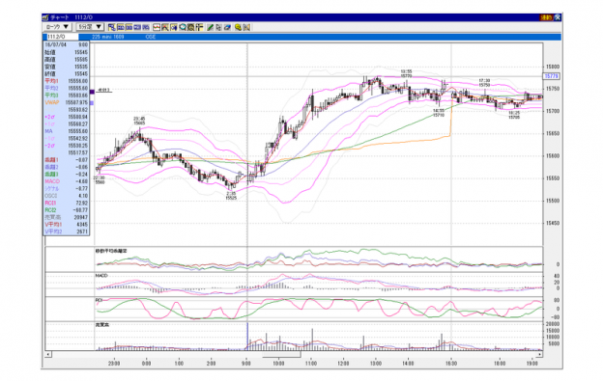Click the horizontal scrollbar thumb below chart
Screen dimensions: 603x381
pos(281,355)
